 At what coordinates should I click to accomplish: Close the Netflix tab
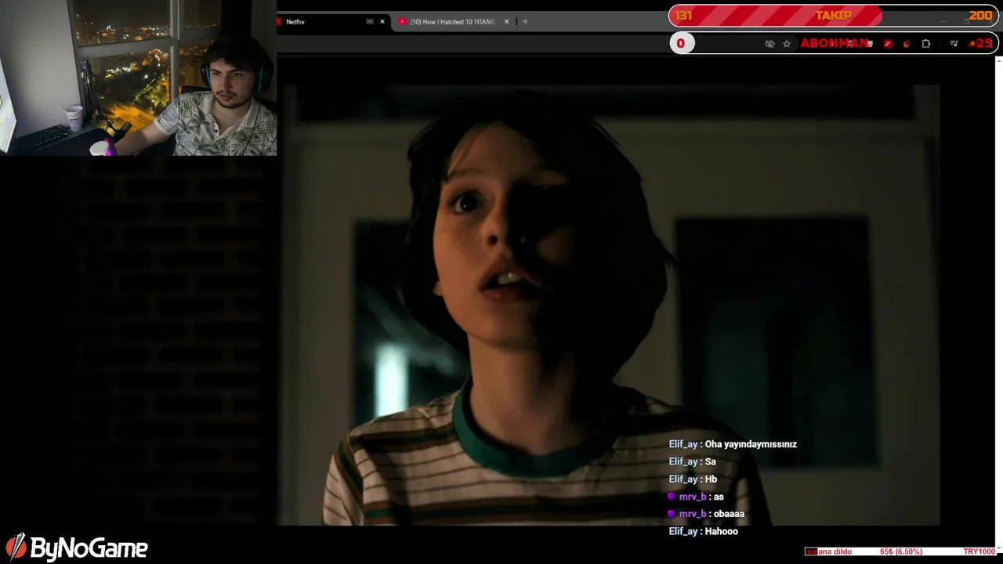382,22
